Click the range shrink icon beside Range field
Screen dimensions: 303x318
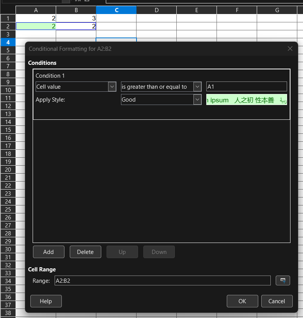click(x=283, y=280)
